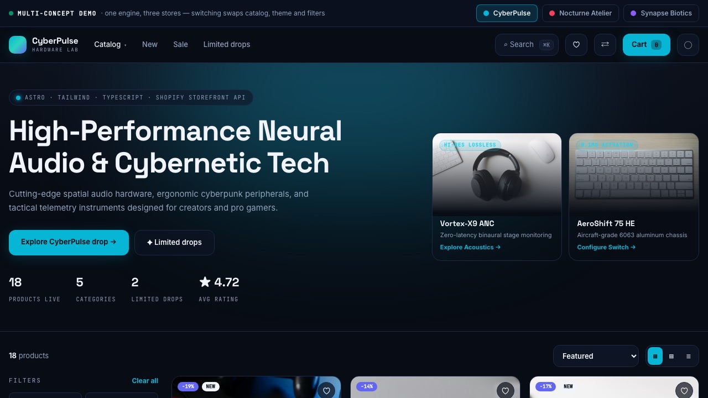Click the HI-RES LOSSLESS badge
Image resolution: width=708 pixels, height=398 pixels.
470,145
